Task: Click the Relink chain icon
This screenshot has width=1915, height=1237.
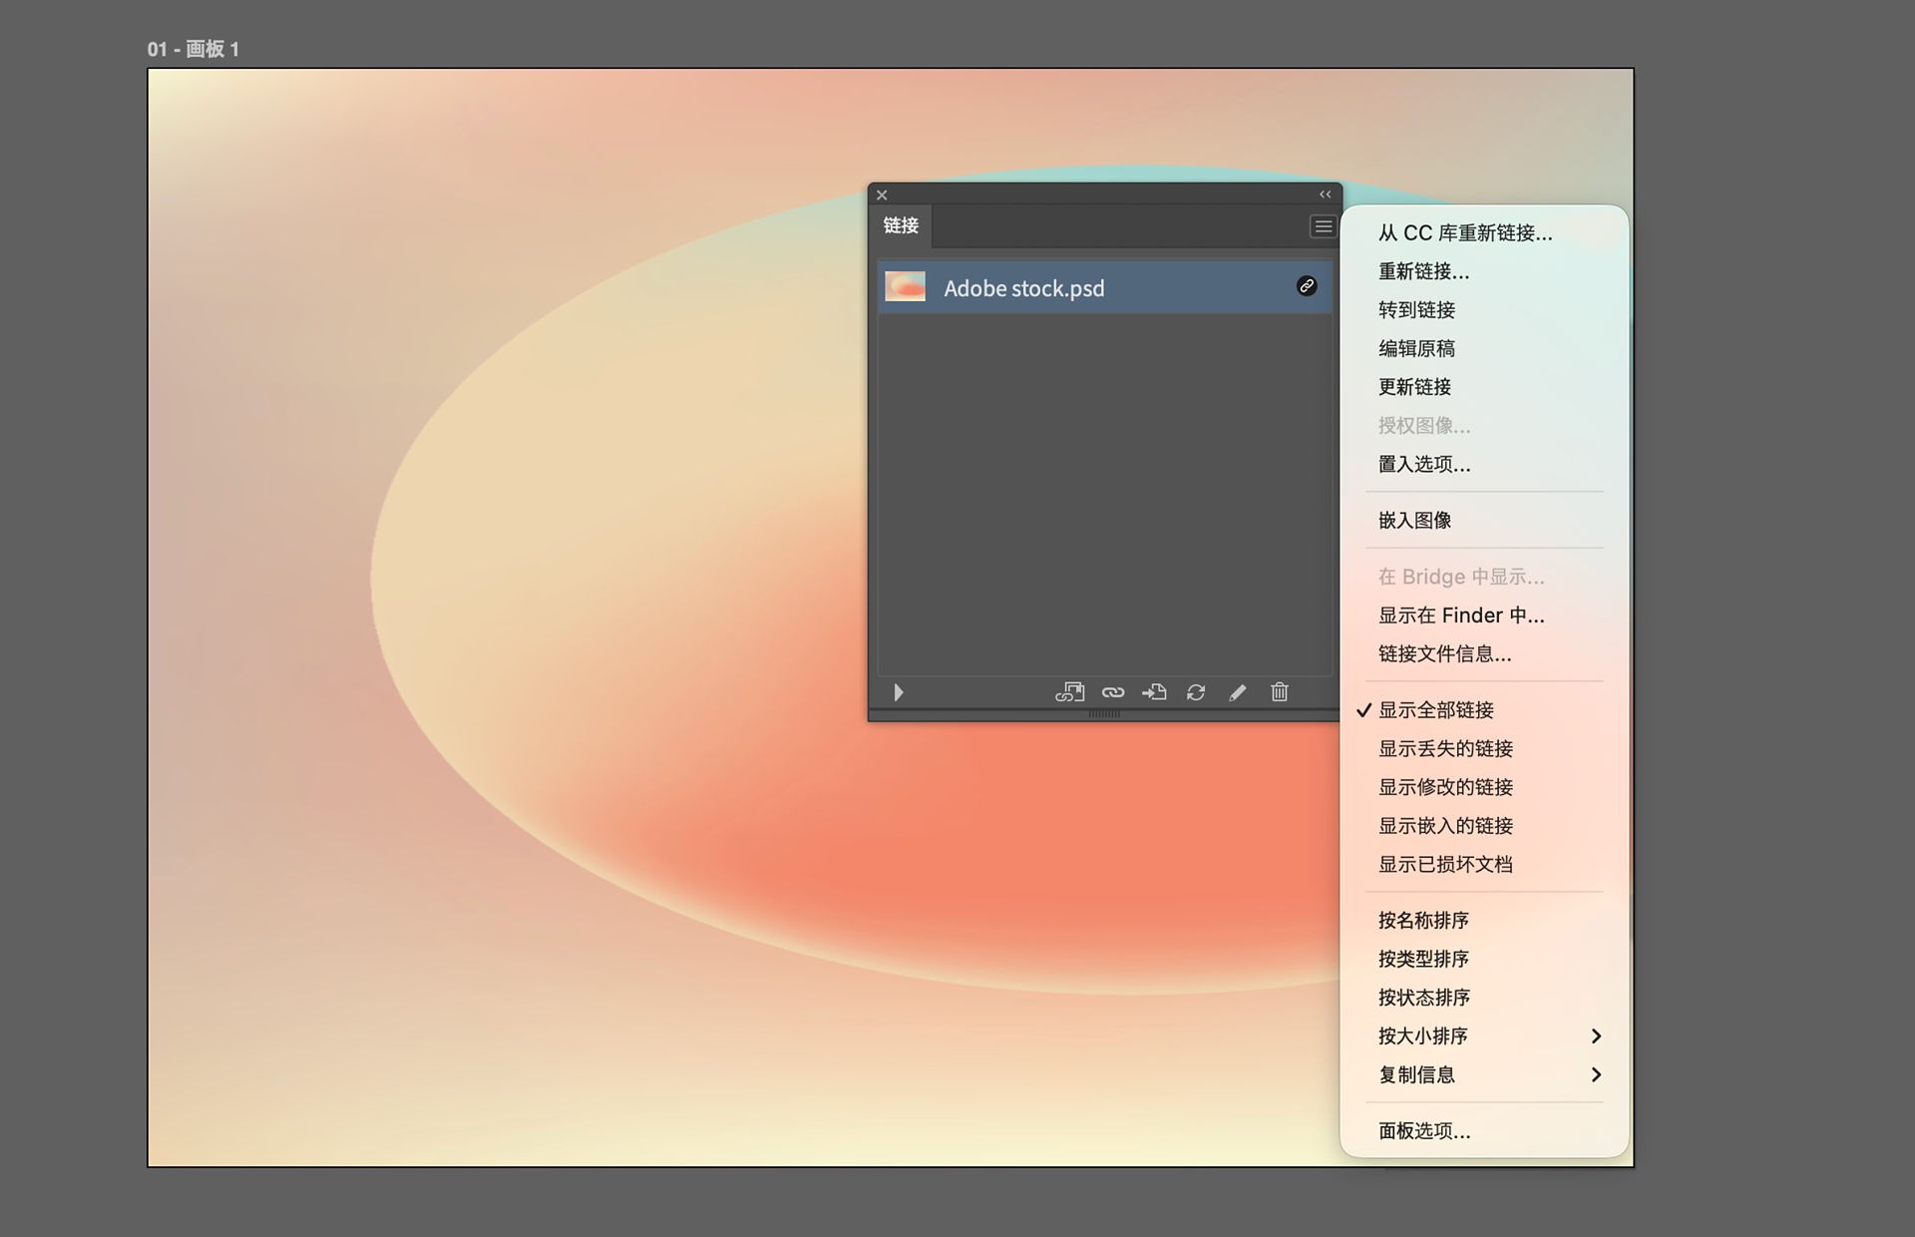Action: click(x=1113, y=692)
